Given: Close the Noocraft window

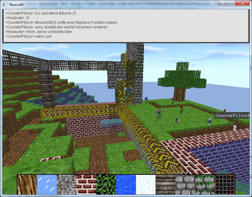Looking at the screenshot, I should pyautogui.click(x=242, y=3).
